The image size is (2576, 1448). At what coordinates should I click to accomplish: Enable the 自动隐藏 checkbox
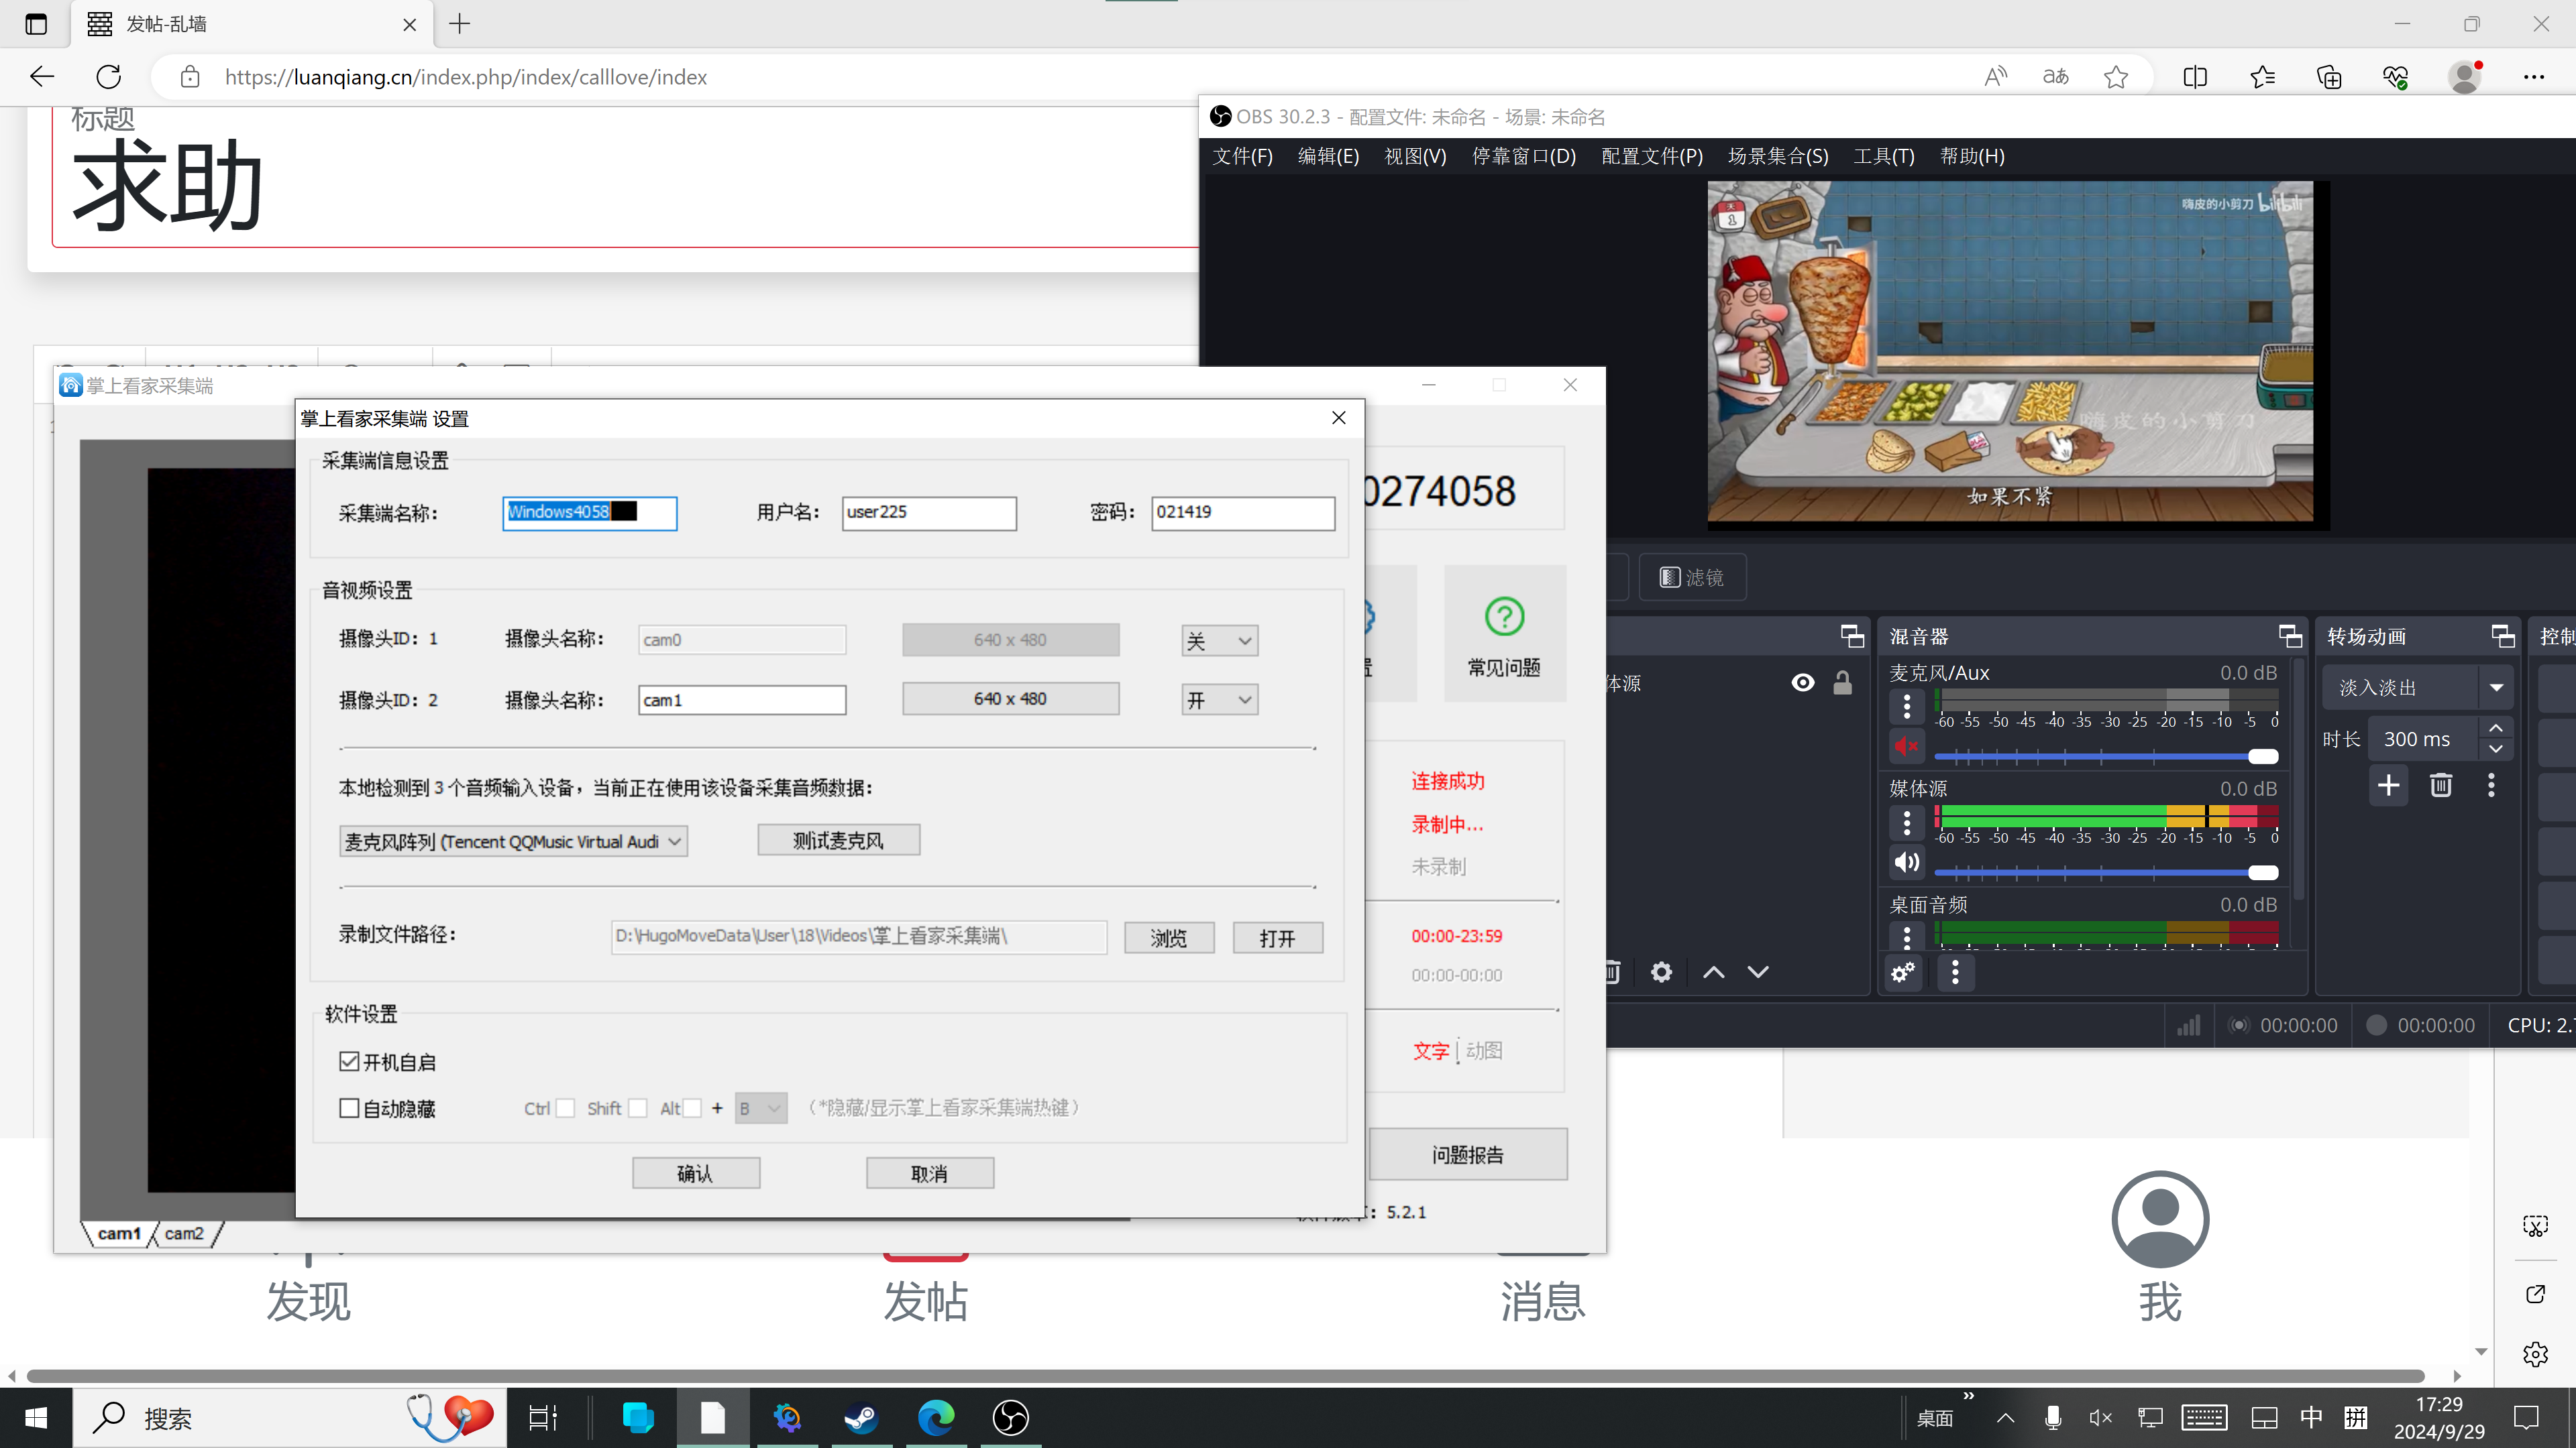[x=349, y=1107]
